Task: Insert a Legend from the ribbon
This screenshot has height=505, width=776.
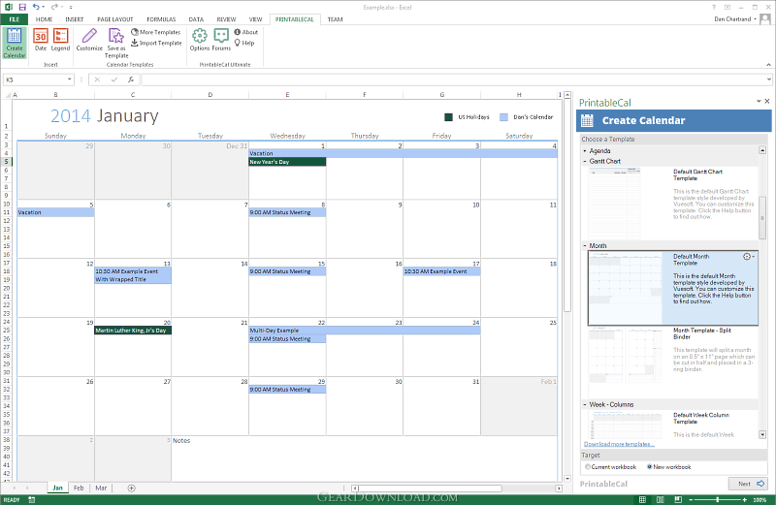Action: click(60, 40)
